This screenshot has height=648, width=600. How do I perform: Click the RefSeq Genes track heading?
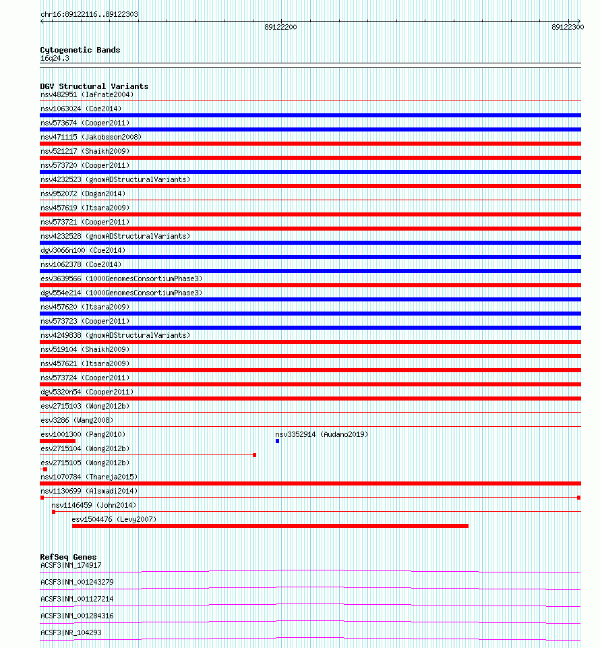click(68, 557)
